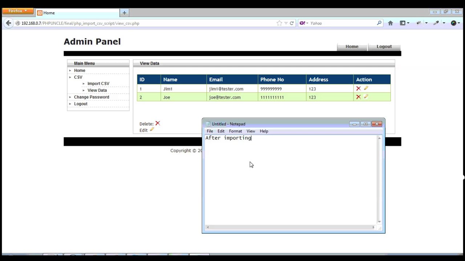This screenshot has width=465, height=261.
Task: Open the dropdown arrow beside the eyedropper icon
Action: 444,23
